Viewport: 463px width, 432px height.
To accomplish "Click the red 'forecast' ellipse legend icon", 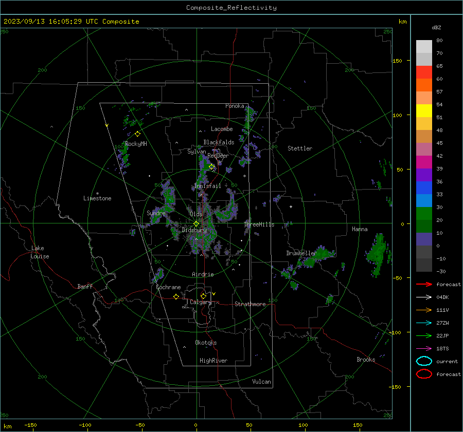I will click(x=424, y=374).
